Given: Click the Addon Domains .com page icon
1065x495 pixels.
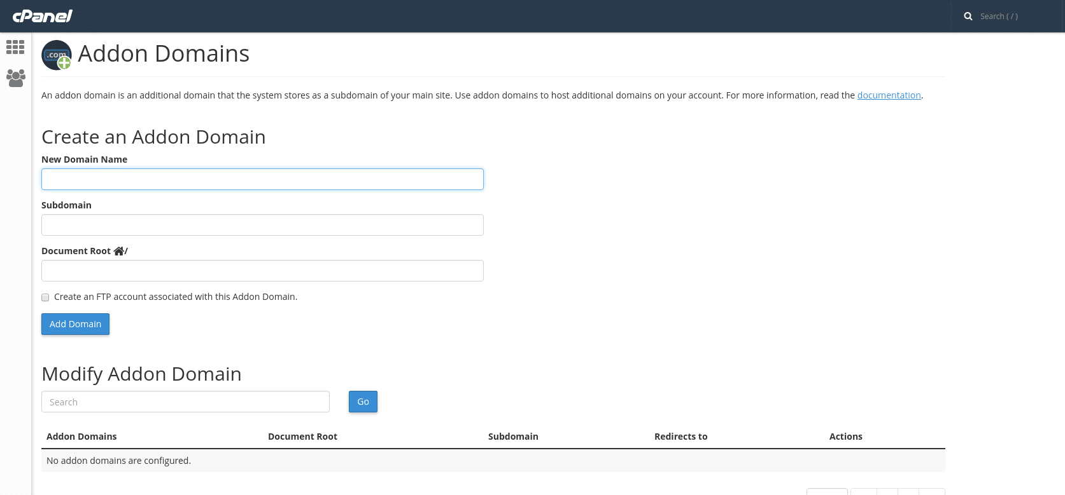Looking at the screenshot, I should click(57, 55).
